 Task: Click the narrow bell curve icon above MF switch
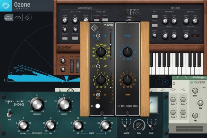[98, 62]
